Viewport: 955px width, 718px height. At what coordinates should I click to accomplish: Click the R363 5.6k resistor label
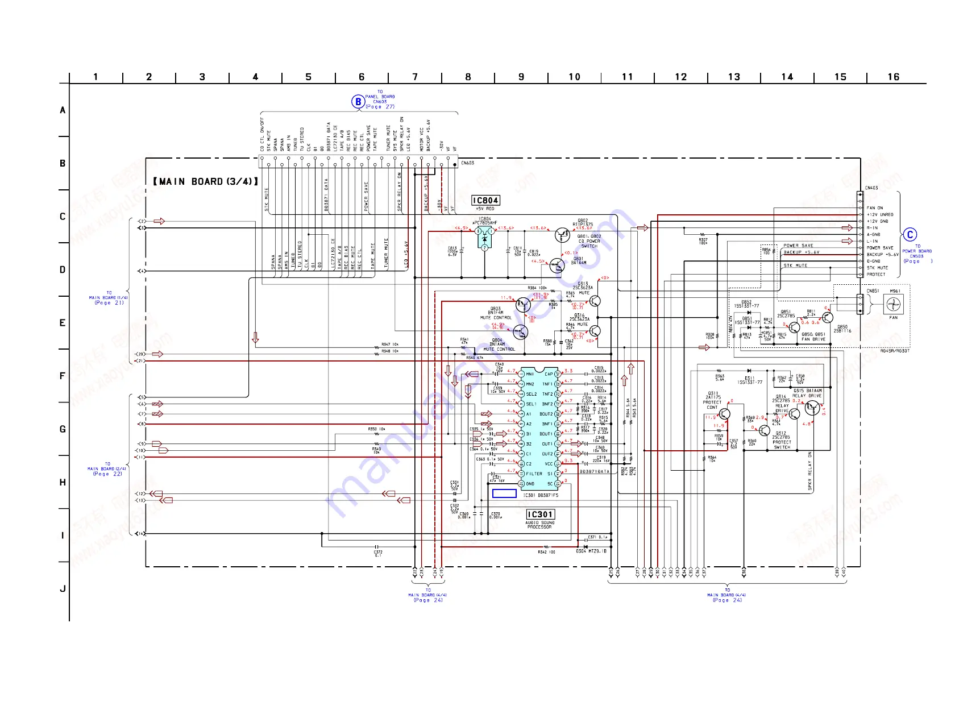coord(720,377)
